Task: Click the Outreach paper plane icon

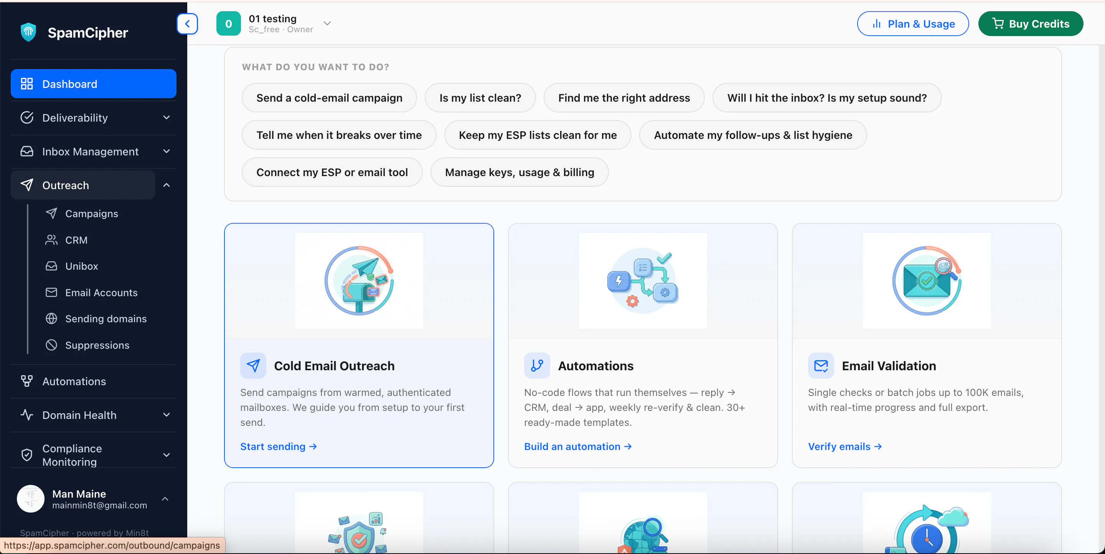Action: tap(26, 185)
